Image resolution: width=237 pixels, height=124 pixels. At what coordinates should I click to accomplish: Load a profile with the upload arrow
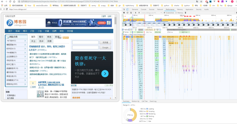tap(136, 13)
